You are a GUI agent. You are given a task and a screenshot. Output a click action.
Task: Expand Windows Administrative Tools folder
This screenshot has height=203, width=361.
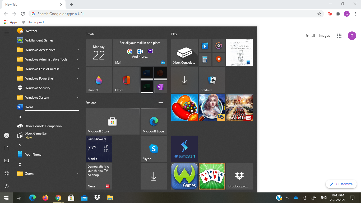[x=48, y=59]
